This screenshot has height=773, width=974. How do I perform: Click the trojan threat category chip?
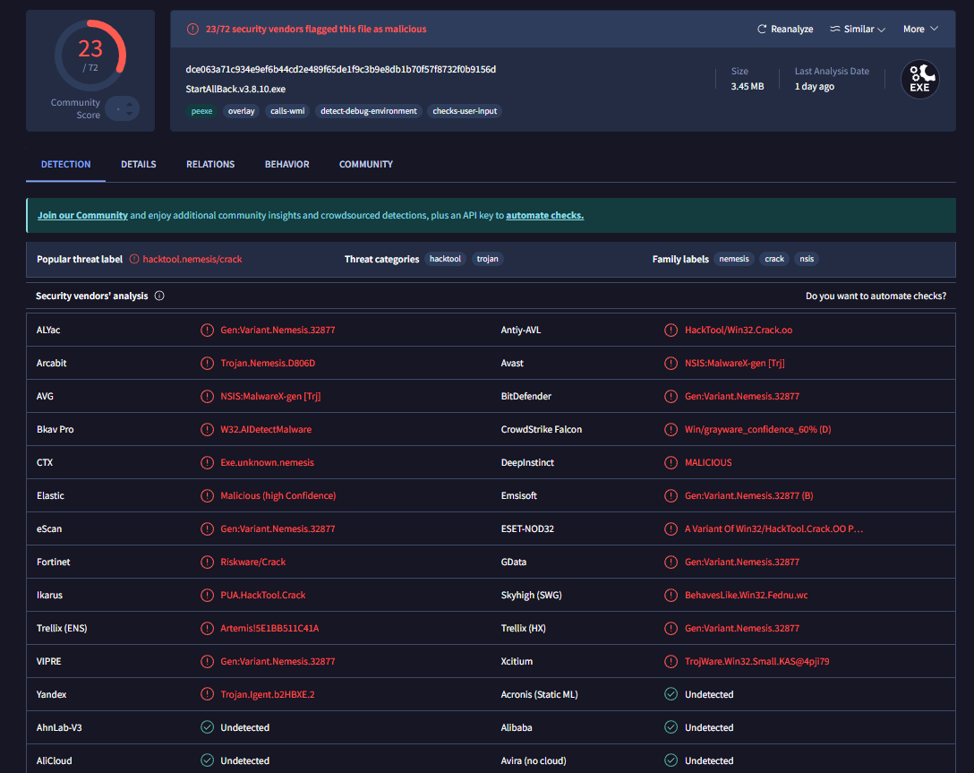point(488,259)
